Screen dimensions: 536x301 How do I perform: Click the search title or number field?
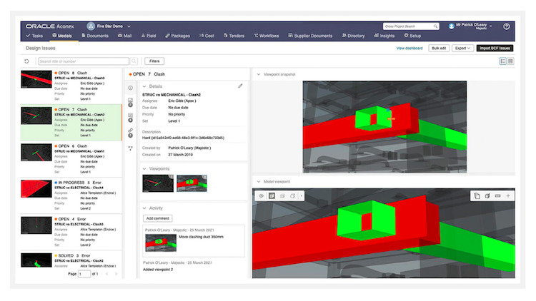82,61
